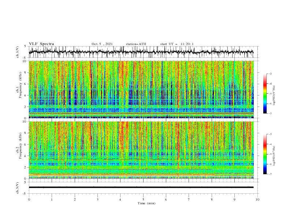
Task: Click the time axis tick label '5'
Action: [143, 199]
